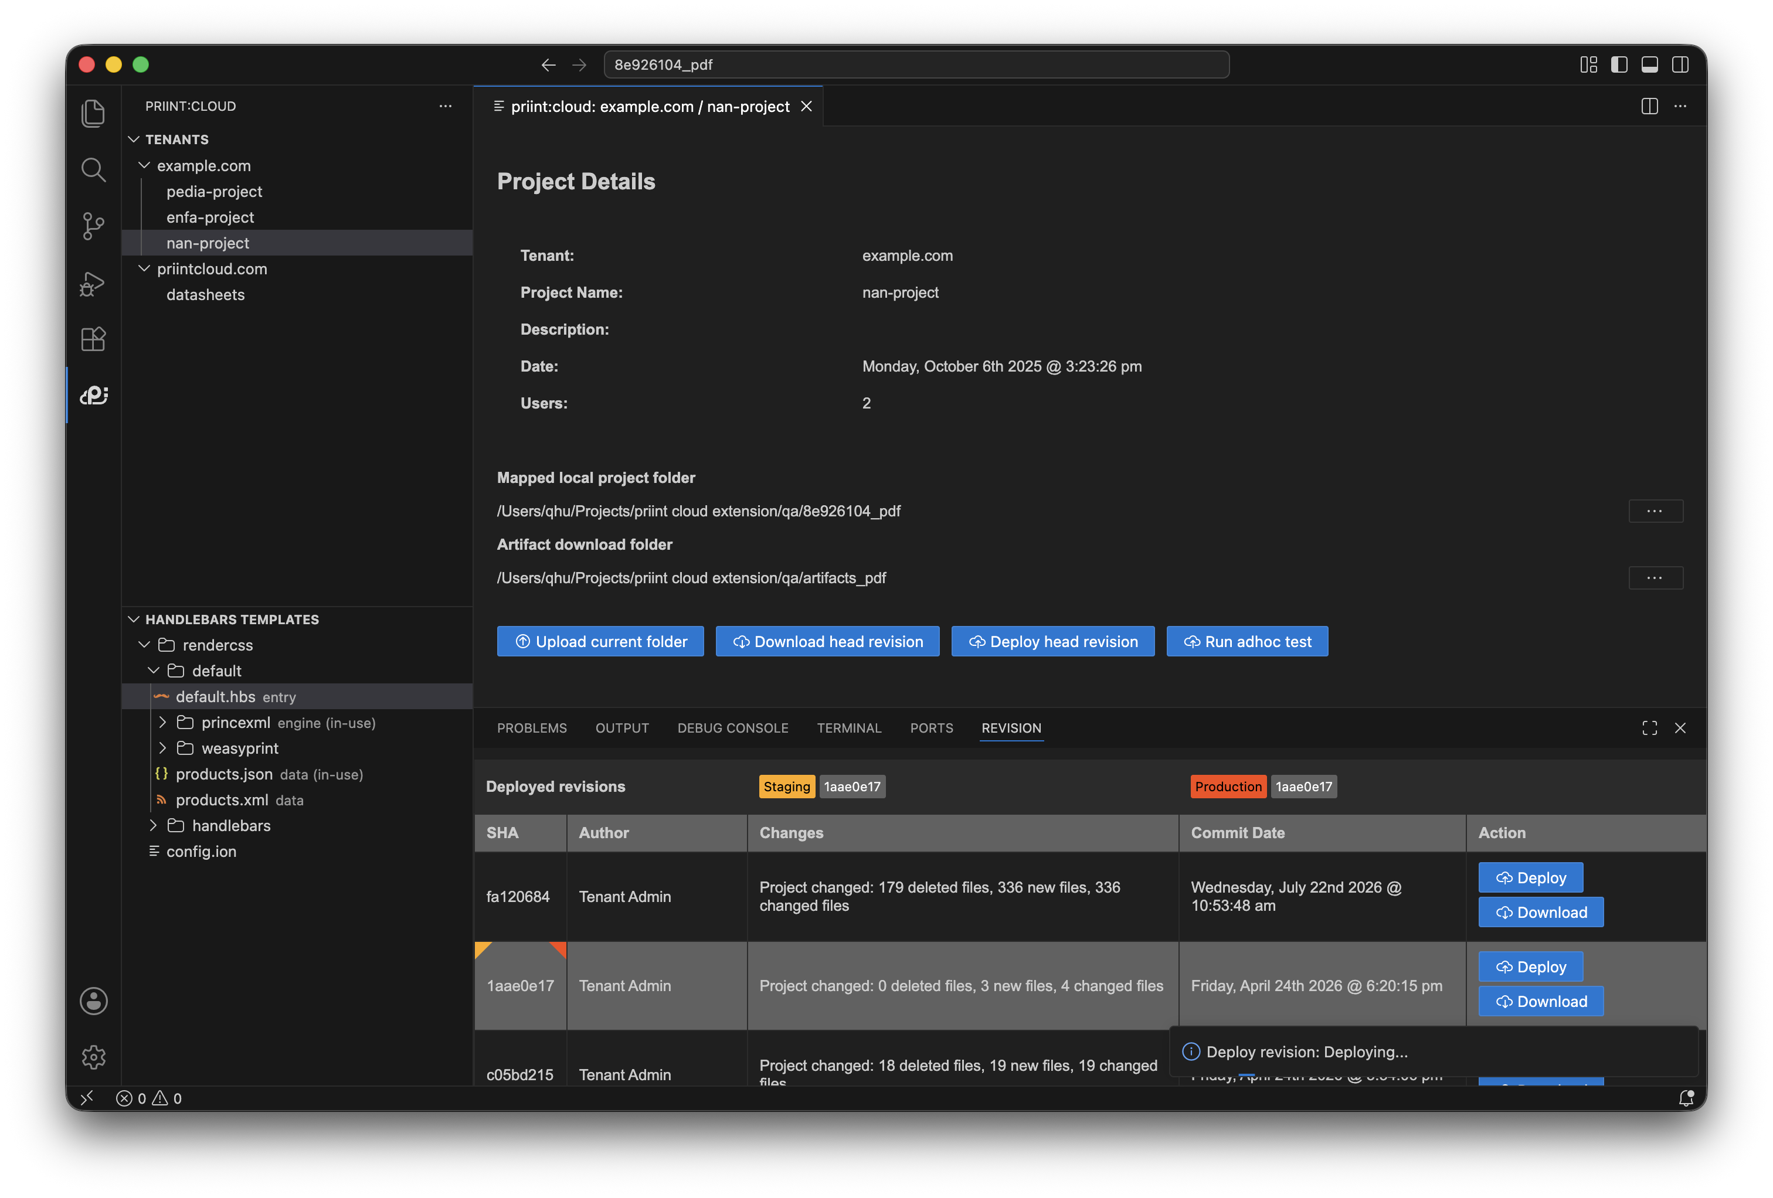Open the Run and Debug icon
Screen dimensions: 1773x1198
(x=93, y=283)
